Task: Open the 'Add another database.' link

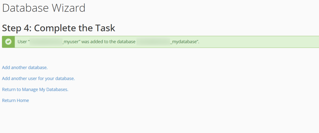Action: [x=25, y=67]
